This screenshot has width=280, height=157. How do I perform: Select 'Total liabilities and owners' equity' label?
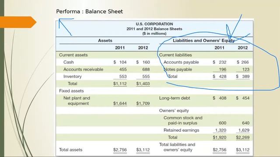pyautogui.click(x=177, y=147)
